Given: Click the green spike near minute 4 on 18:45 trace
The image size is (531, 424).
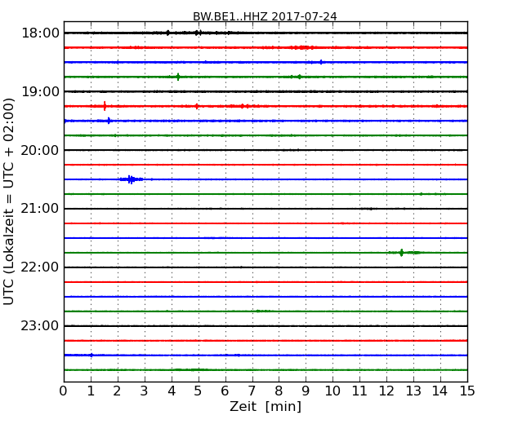Looking at the screenshot, I should 178,77.
